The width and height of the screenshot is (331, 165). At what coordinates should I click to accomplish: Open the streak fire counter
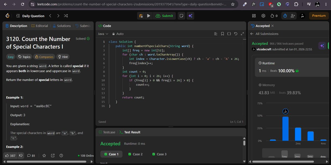click(274, 16)
